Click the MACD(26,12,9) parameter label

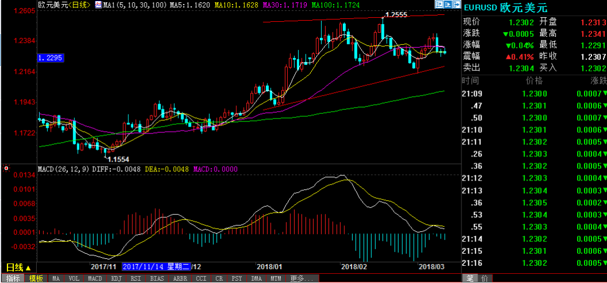coord(64,169)
